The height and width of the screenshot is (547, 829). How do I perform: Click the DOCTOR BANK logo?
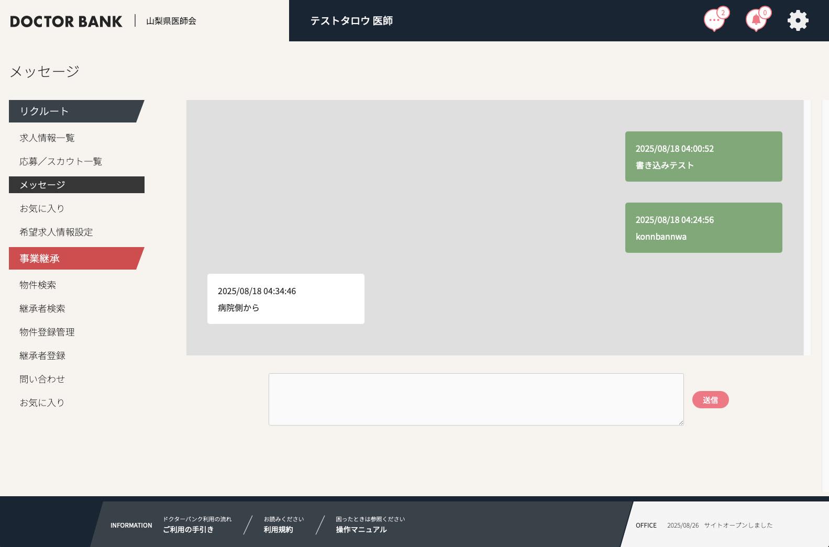coord(66,21)
